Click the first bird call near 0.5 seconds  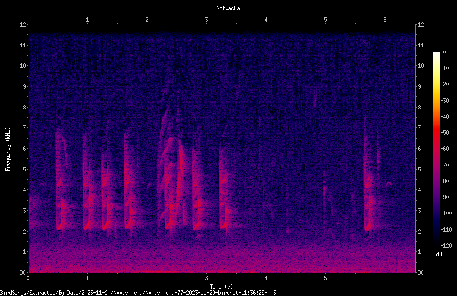[x=61, y=181]
